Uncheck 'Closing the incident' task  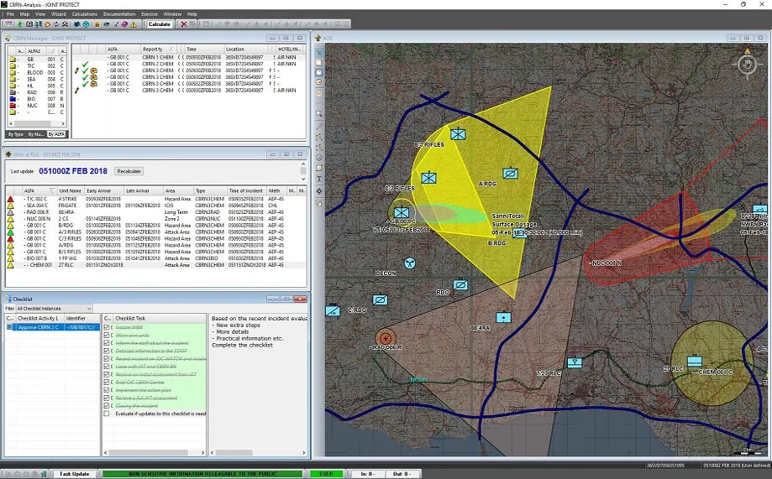coord(107,406)
